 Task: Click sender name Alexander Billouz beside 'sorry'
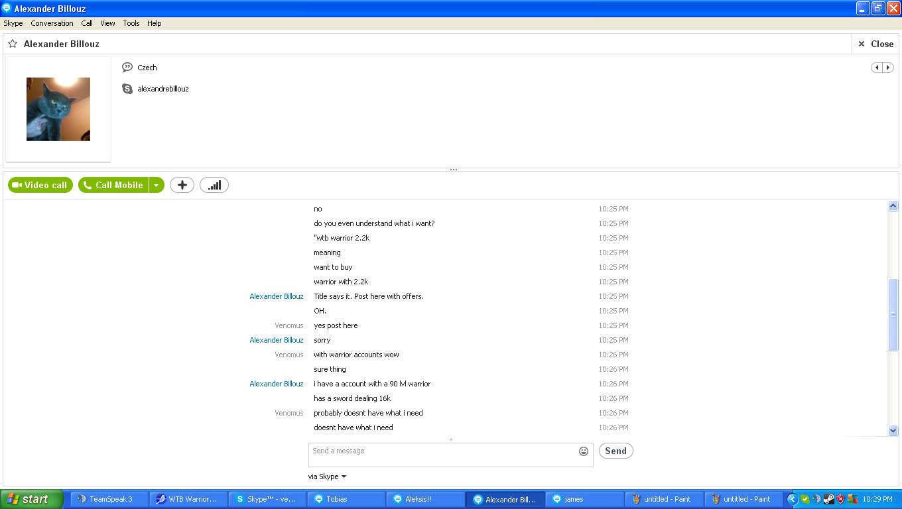click(277, 340)
